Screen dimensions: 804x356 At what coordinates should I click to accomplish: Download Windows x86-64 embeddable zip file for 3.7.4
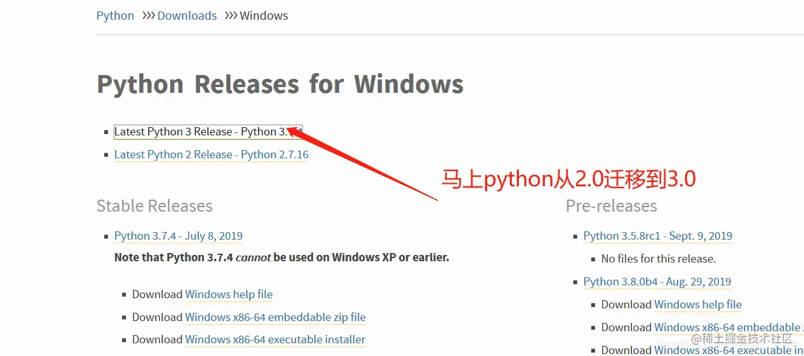[276, 317]
